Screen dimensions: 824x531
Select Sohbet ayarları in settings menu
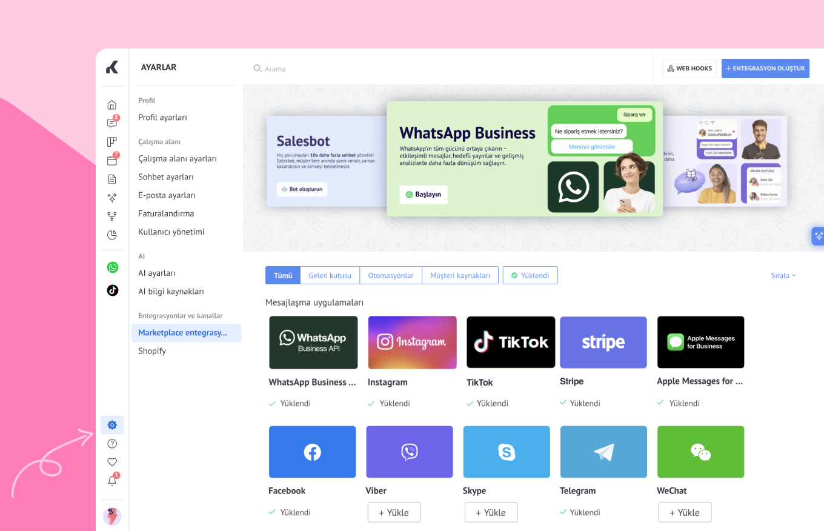[x=166, y=177]
